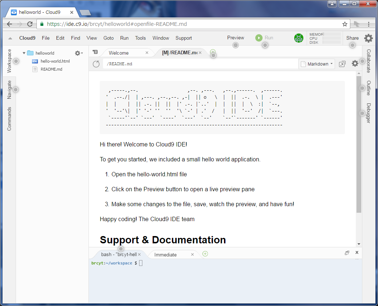Reload the page in the browser
The width and height of the screenshot is (378, 306).
point(30,24)
